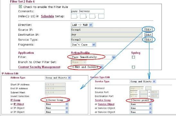Click the Start IP Address field

(x=55, y=84)
